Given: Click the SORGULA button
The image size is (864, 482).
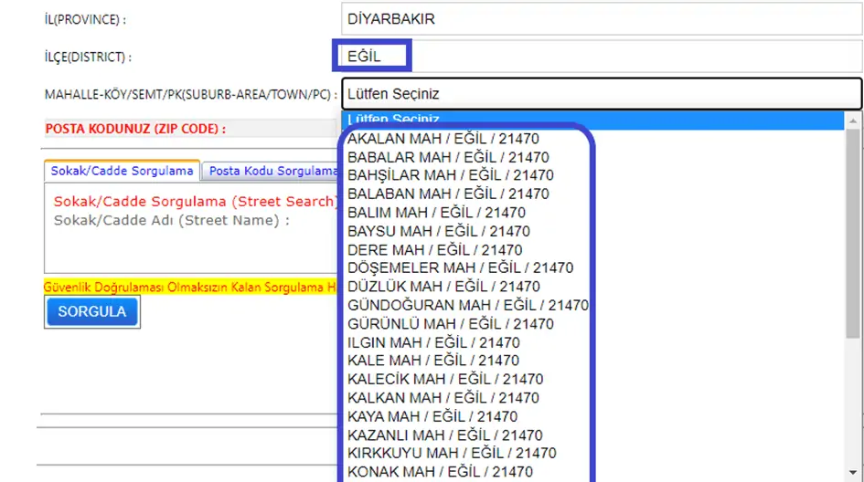Looking at the screenshot, I should click(91, 311).
